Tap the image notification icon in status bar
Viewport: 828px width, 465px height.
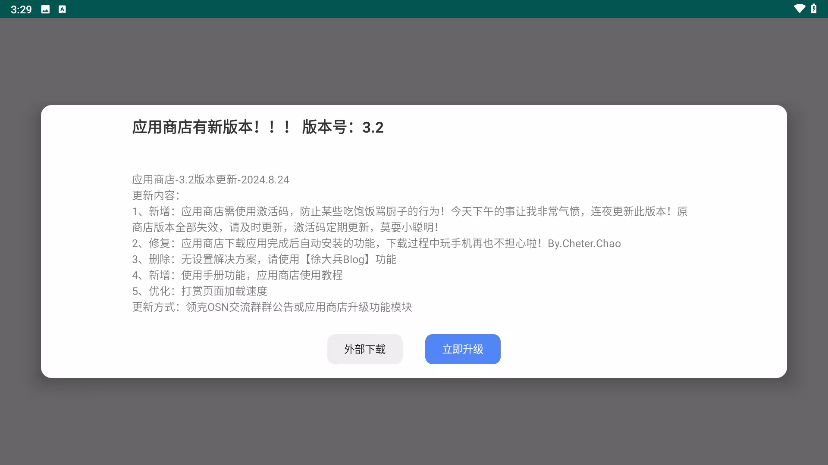(45, 9)
